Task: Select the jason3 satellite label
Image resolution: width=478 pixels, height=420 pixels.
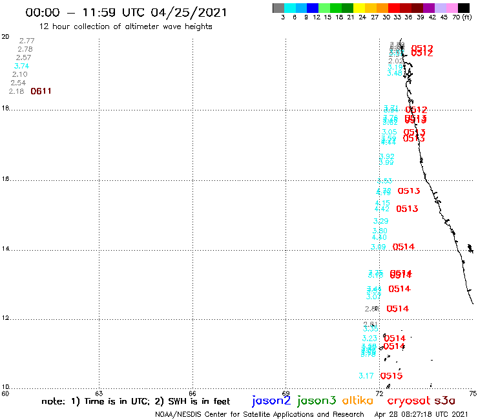Action: coord(317,401)
